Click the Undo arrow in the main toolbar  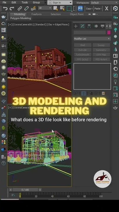click(5, 9)
